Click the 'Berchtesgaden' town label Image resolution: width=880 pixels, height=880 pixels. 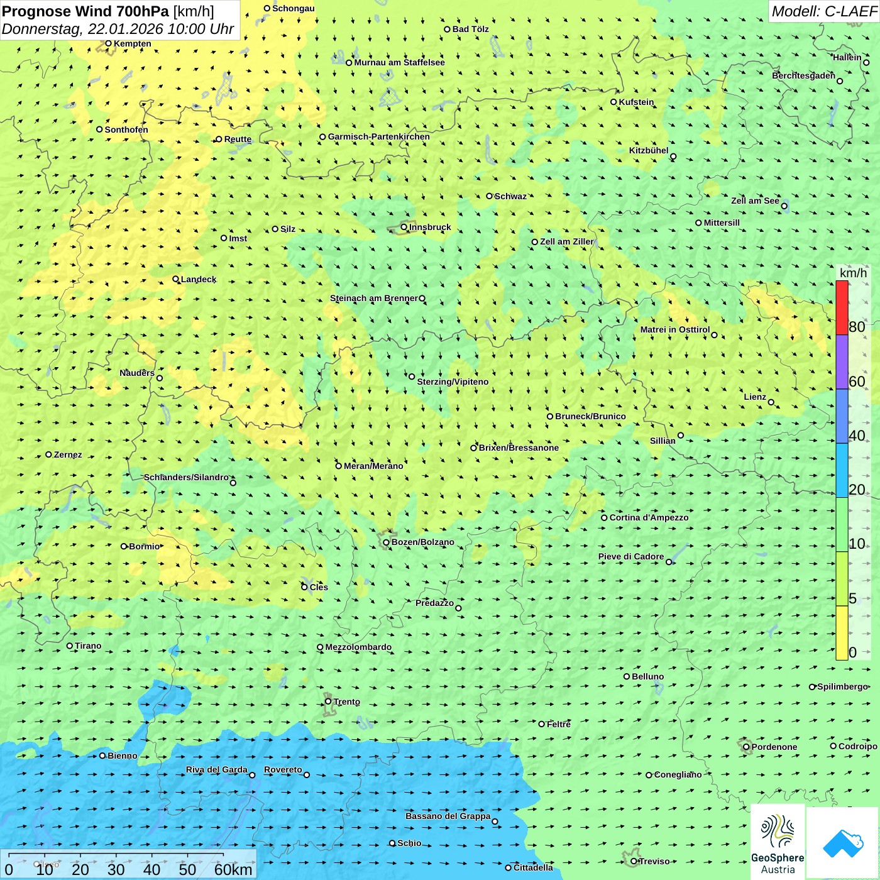pyautogui.click(x=803, y=75)
